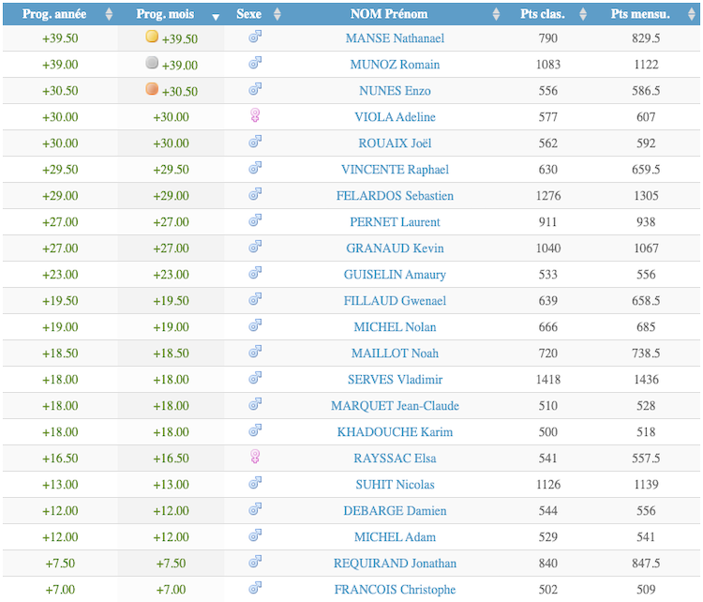Screen dimensions: 703x602
Task: Click the 1418 points cell for SERVES Vladimir
Action: (x=548, y=380)
